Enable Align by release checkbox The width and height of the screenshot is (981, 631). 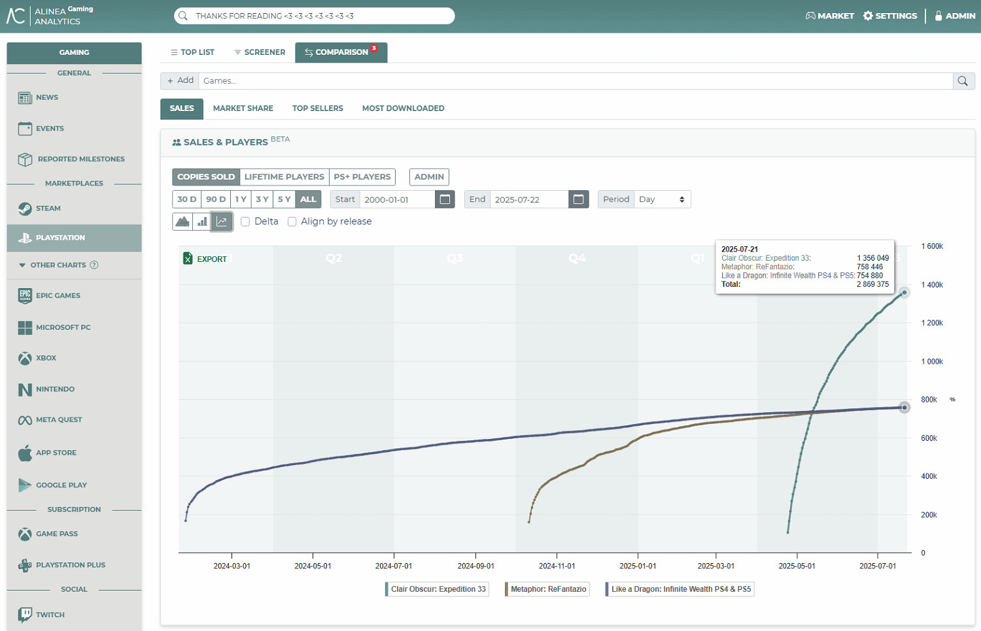coord(292,221)
